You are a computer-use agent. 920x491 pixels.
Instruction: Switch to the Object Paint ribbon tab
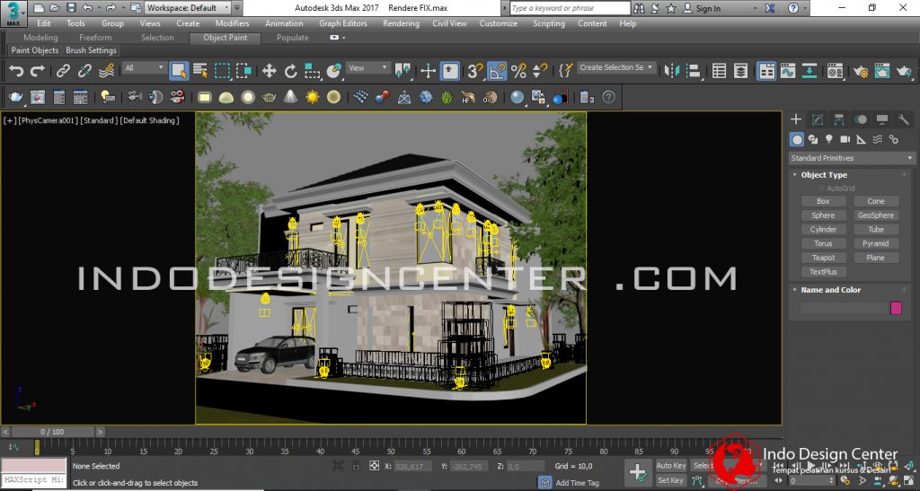[226, 38]
